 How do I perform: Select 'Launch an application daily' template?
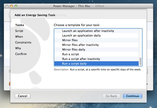click(96, 36)
